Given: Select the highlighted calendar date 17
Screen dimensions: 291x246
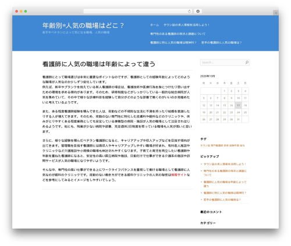Looking at the screenshot, I should pyautogui.click(x=238, y=105).
